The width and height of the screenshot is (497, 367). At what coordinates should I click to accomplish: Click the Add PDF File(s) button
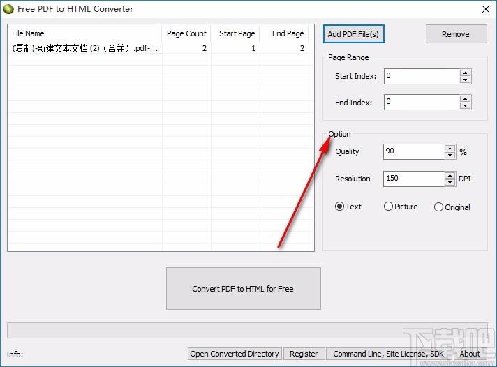(x=353, y=34)
